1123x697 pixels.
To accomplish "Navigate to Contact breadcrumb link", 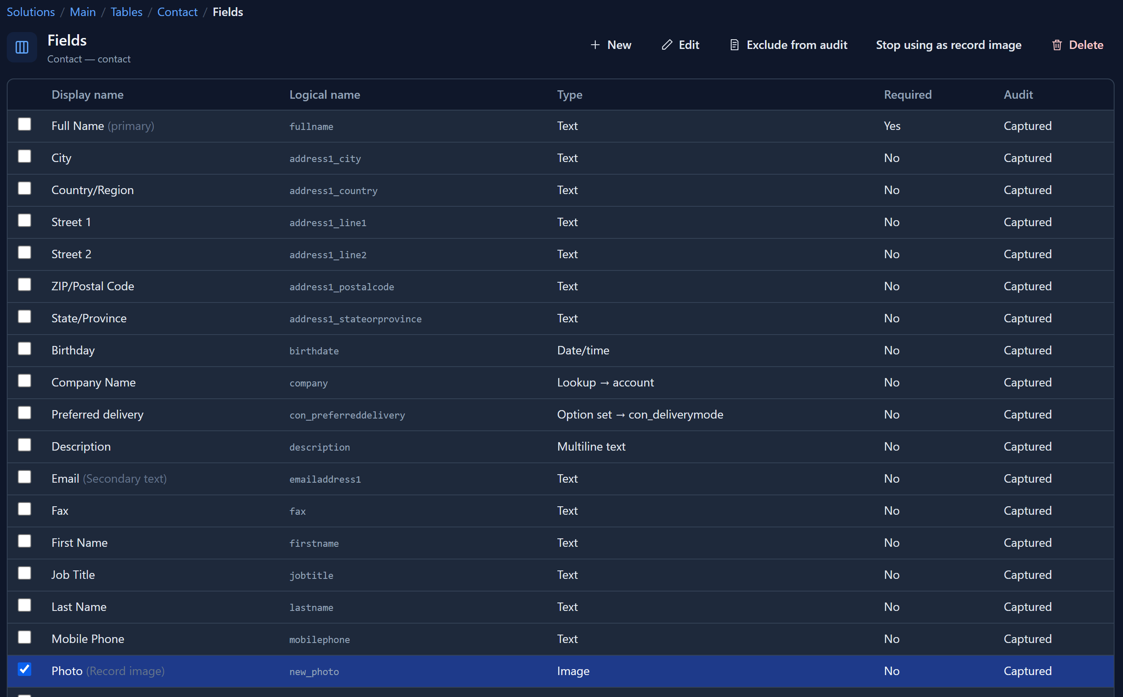I will (177, 12).
